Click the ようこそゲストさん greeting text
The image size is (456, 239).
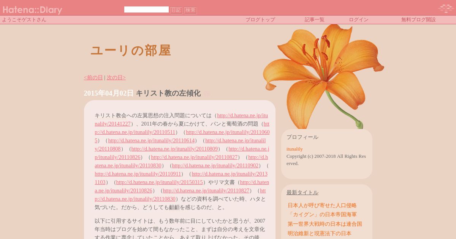[x=24, y=20]
